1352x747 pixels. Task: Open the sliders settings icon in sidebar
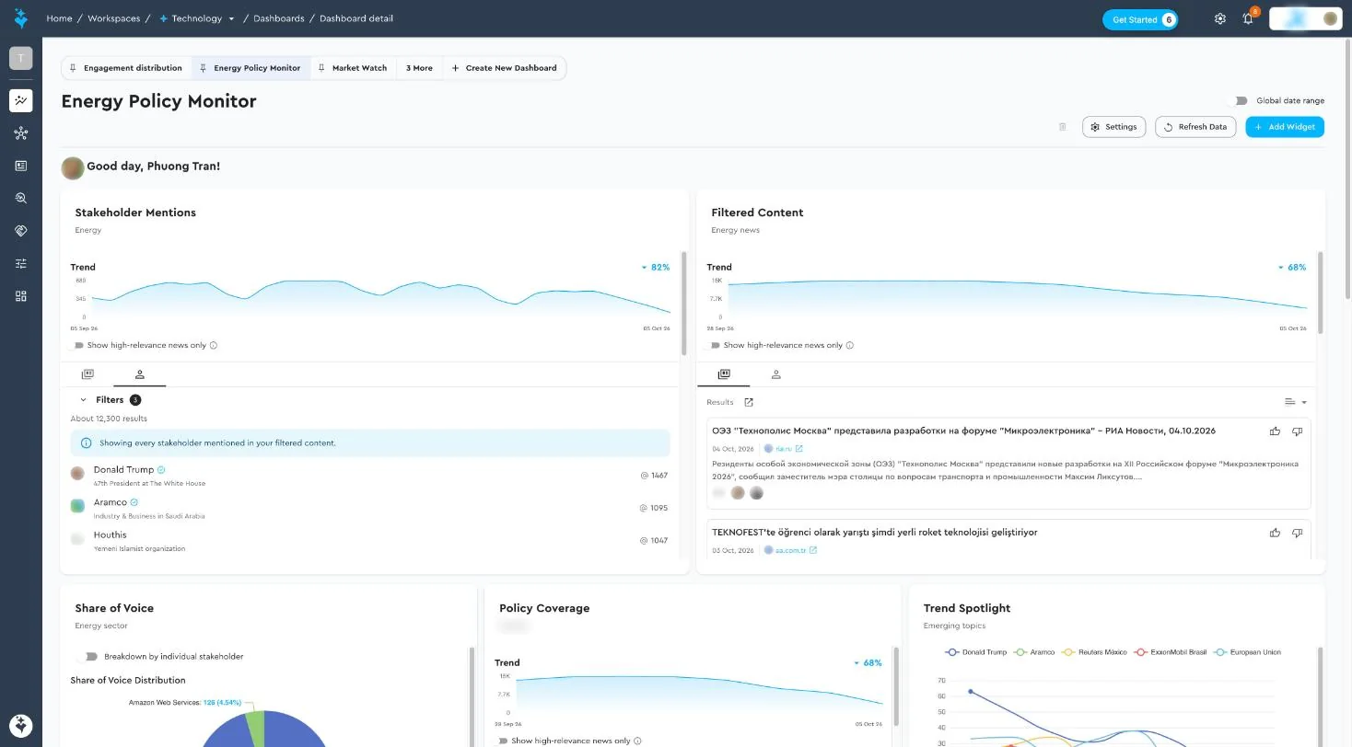[21, 263]
